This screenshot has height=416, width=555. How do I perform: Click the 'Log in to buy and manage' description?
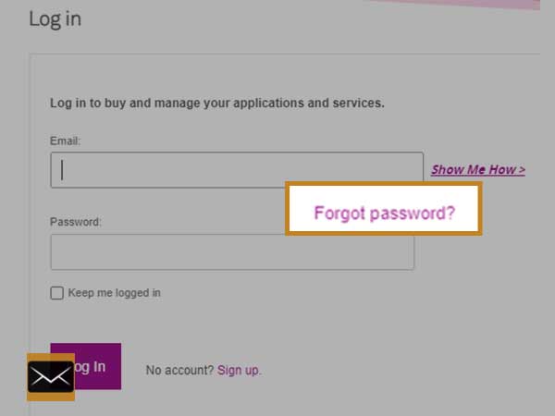click(217, 103)
